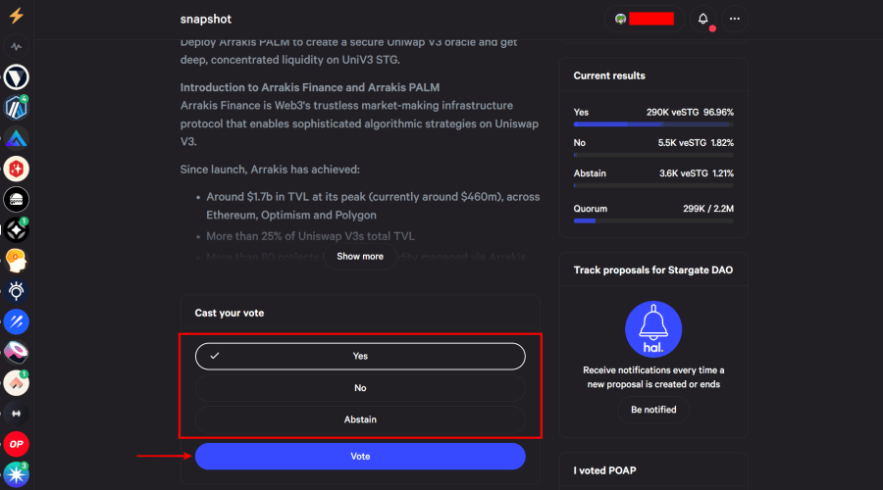The image size is (883, 490).
Task: Open the three-dots more menu
Action: tap(734, 19)
